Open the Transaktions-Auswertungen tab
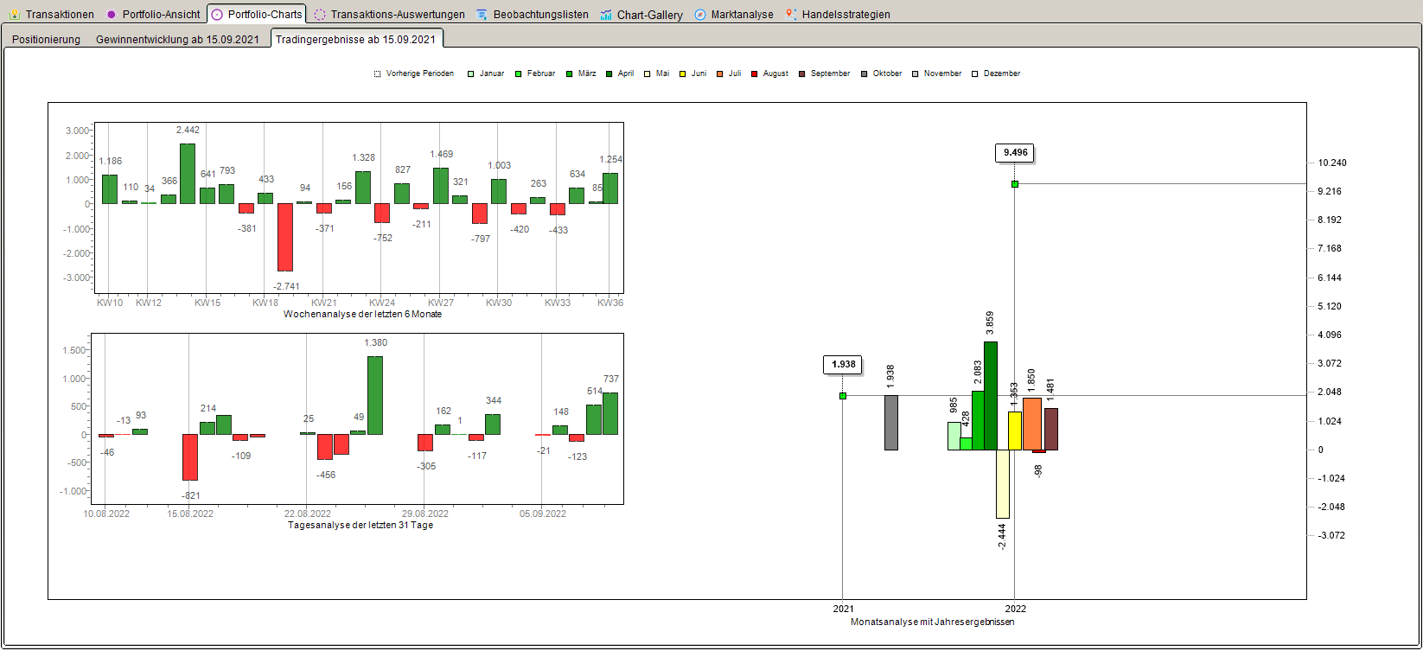This screenshot has height=651, width=1423. 389,15
